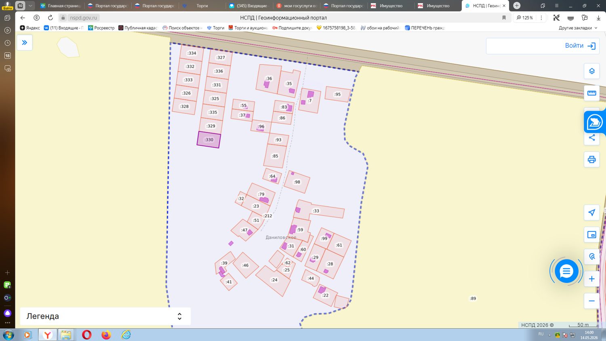Open browser downloads icon

coord(598,18)
